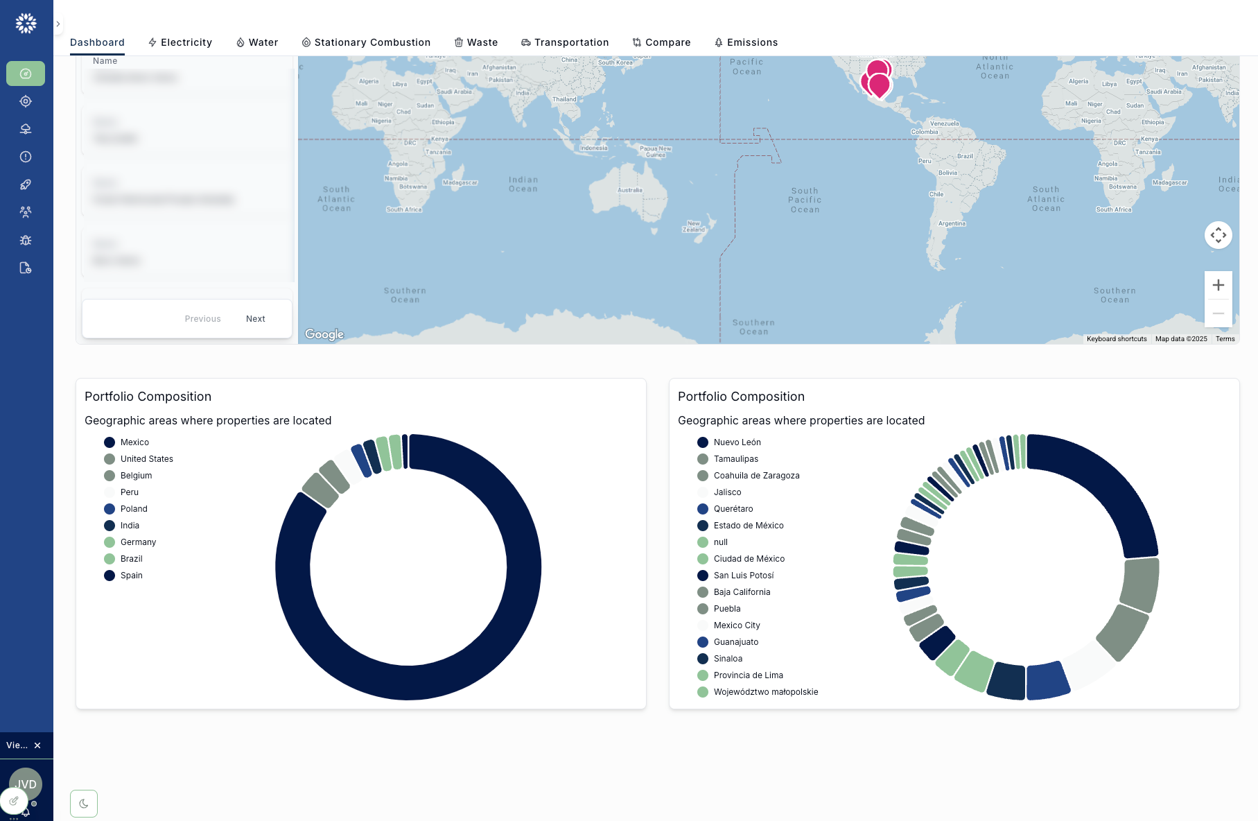Click the Next pagination button
The height and width of the screenshot is (821, 1258).
[x=255, y=318]
